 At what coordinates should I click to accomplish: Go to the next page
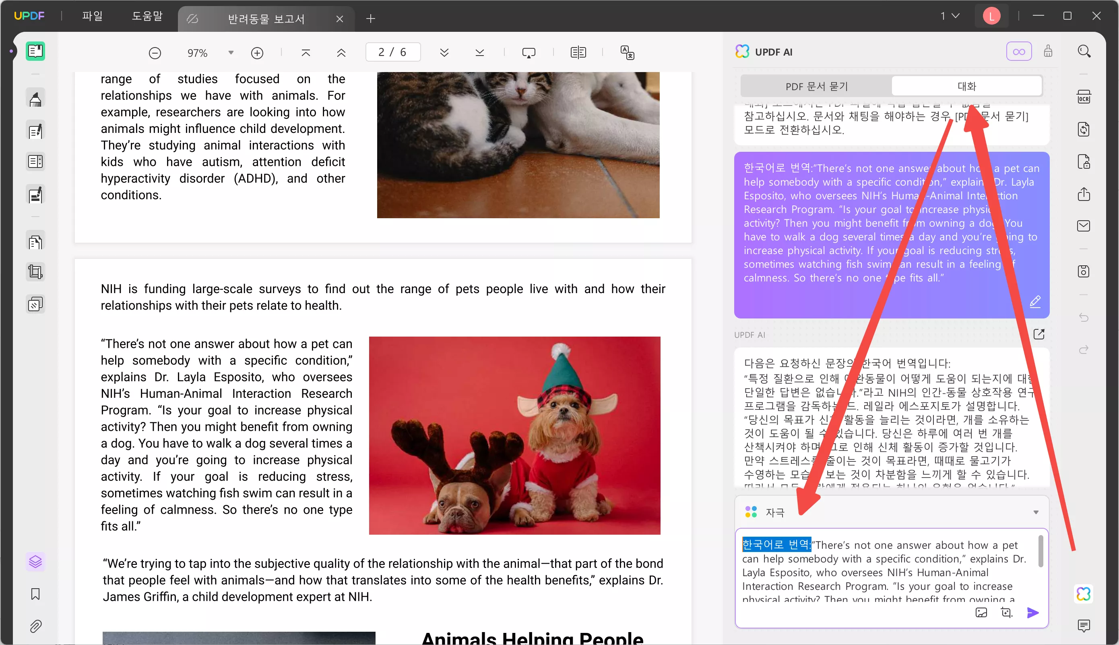click(444, 53)
